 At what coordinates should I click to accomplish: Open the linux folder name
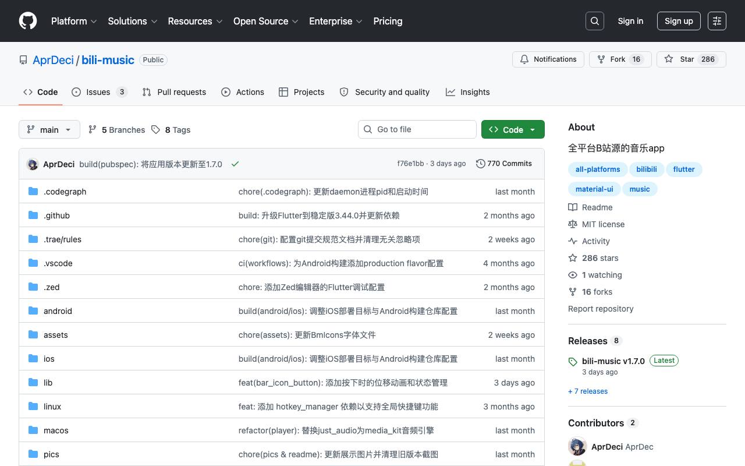52,407
